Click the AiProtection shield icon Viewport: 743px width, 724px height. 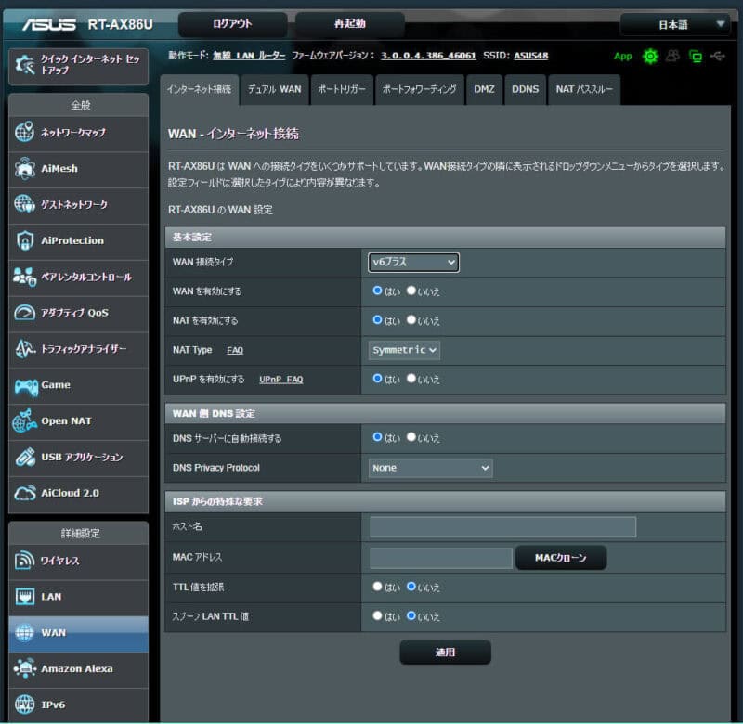[x=25, y=240]
